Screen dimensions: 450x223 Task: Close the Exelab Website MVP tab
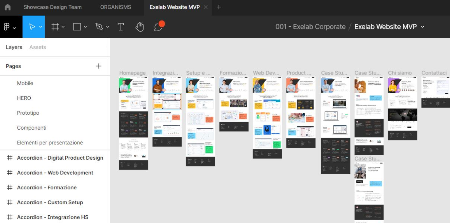206,7
